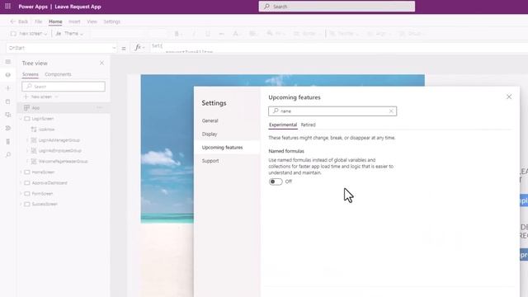Select the icoArrow control icon in tree

pyautogui.click(x=34, y=130)
